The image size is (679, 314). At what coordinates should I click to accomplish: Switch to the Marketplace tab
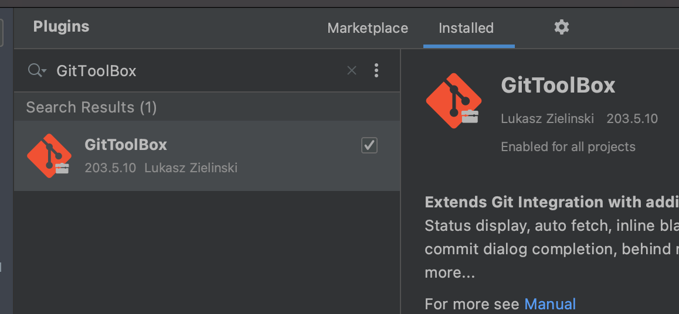pyautogui.click(x=368, y=28)
